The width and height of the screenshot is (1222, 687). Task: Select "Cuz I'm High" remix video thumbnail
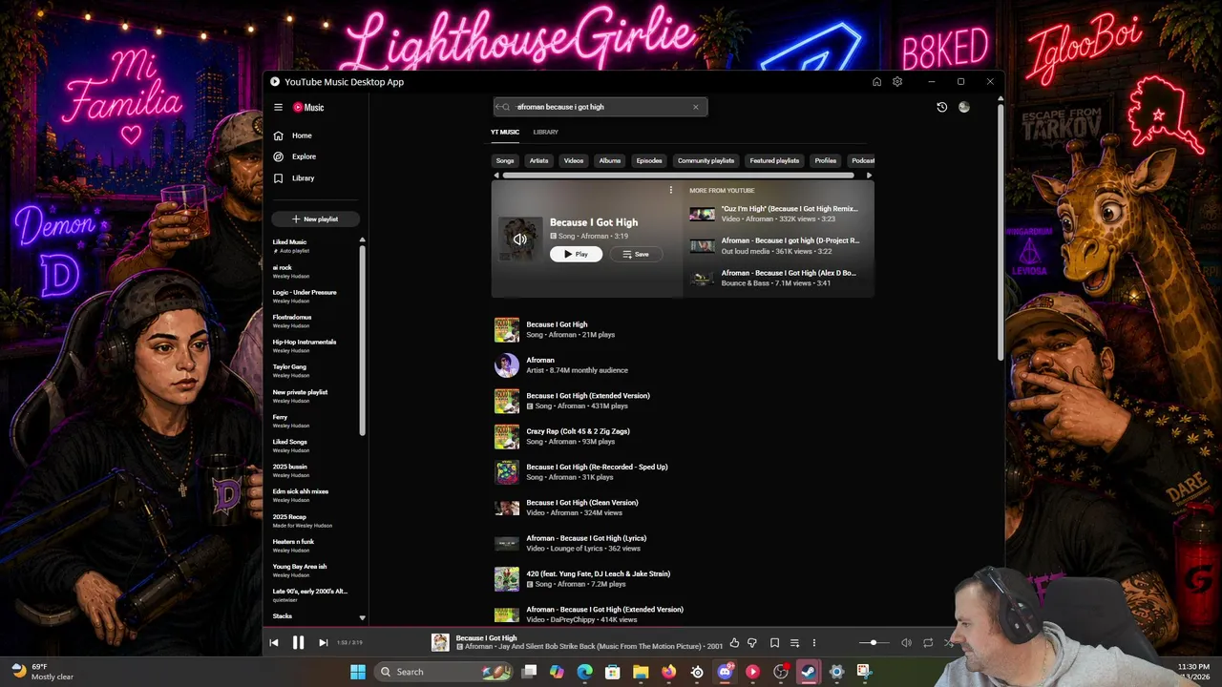[x=702, y=214]
